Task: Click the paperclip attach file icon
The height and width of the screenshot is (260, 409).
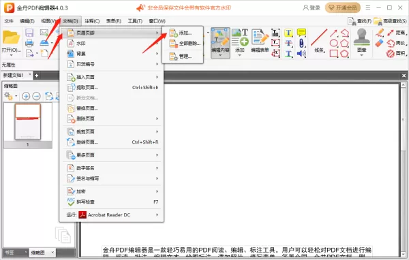Action: (301, 44)
